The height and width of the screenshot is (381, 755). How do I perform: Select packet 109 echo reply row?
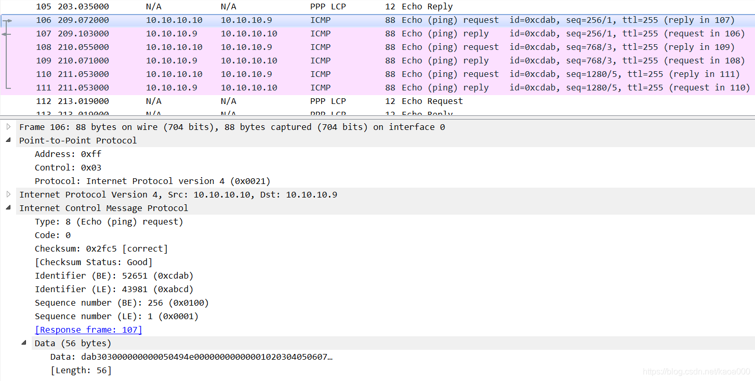(x=377, y=61)
